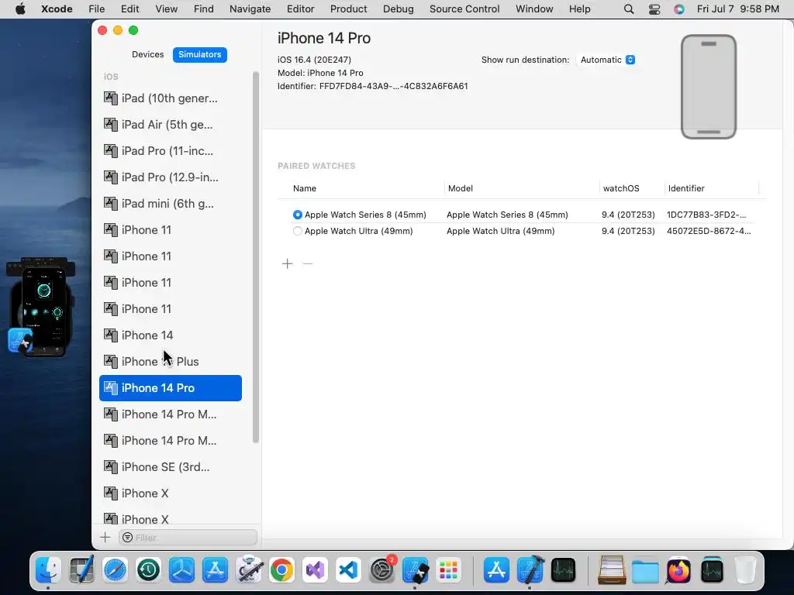
Task: Select iPad Air (5th ge... simulator
Action: point(170,125)
